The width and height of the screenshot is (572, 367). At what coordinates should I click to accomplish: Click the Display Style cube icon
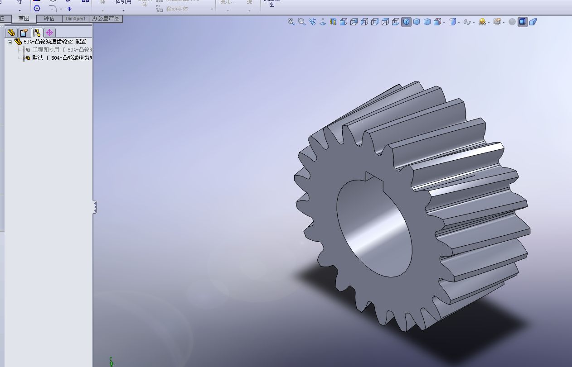[x=452, y=22]
